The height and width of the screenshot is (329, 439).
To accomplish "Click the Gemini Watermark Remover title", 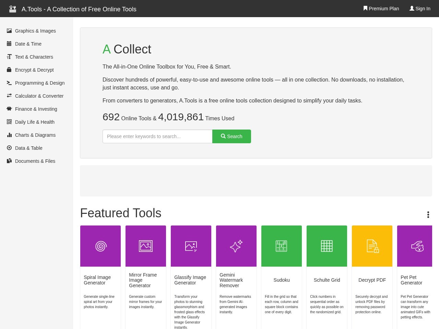I will tap(231, 280).
